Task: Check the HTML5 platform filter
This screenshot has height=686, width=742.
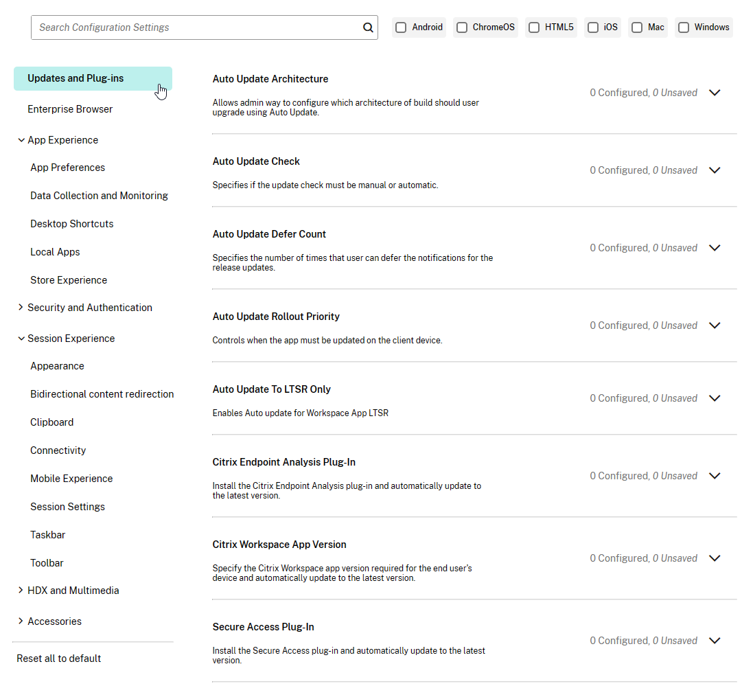Action: point(534,27)
